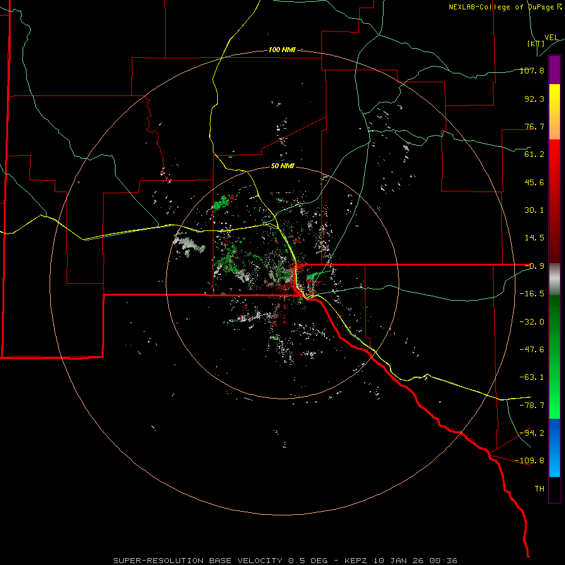Click the gray echo cluster west of the radar
This screenshot has height=565, width=565.
[x=189, y=244]
